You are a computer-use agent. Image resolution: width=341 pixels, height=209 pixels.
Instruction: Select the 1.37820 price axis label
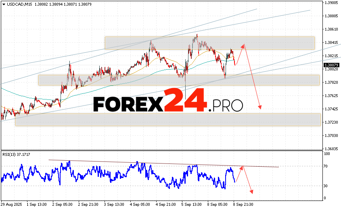coord(331,83)
